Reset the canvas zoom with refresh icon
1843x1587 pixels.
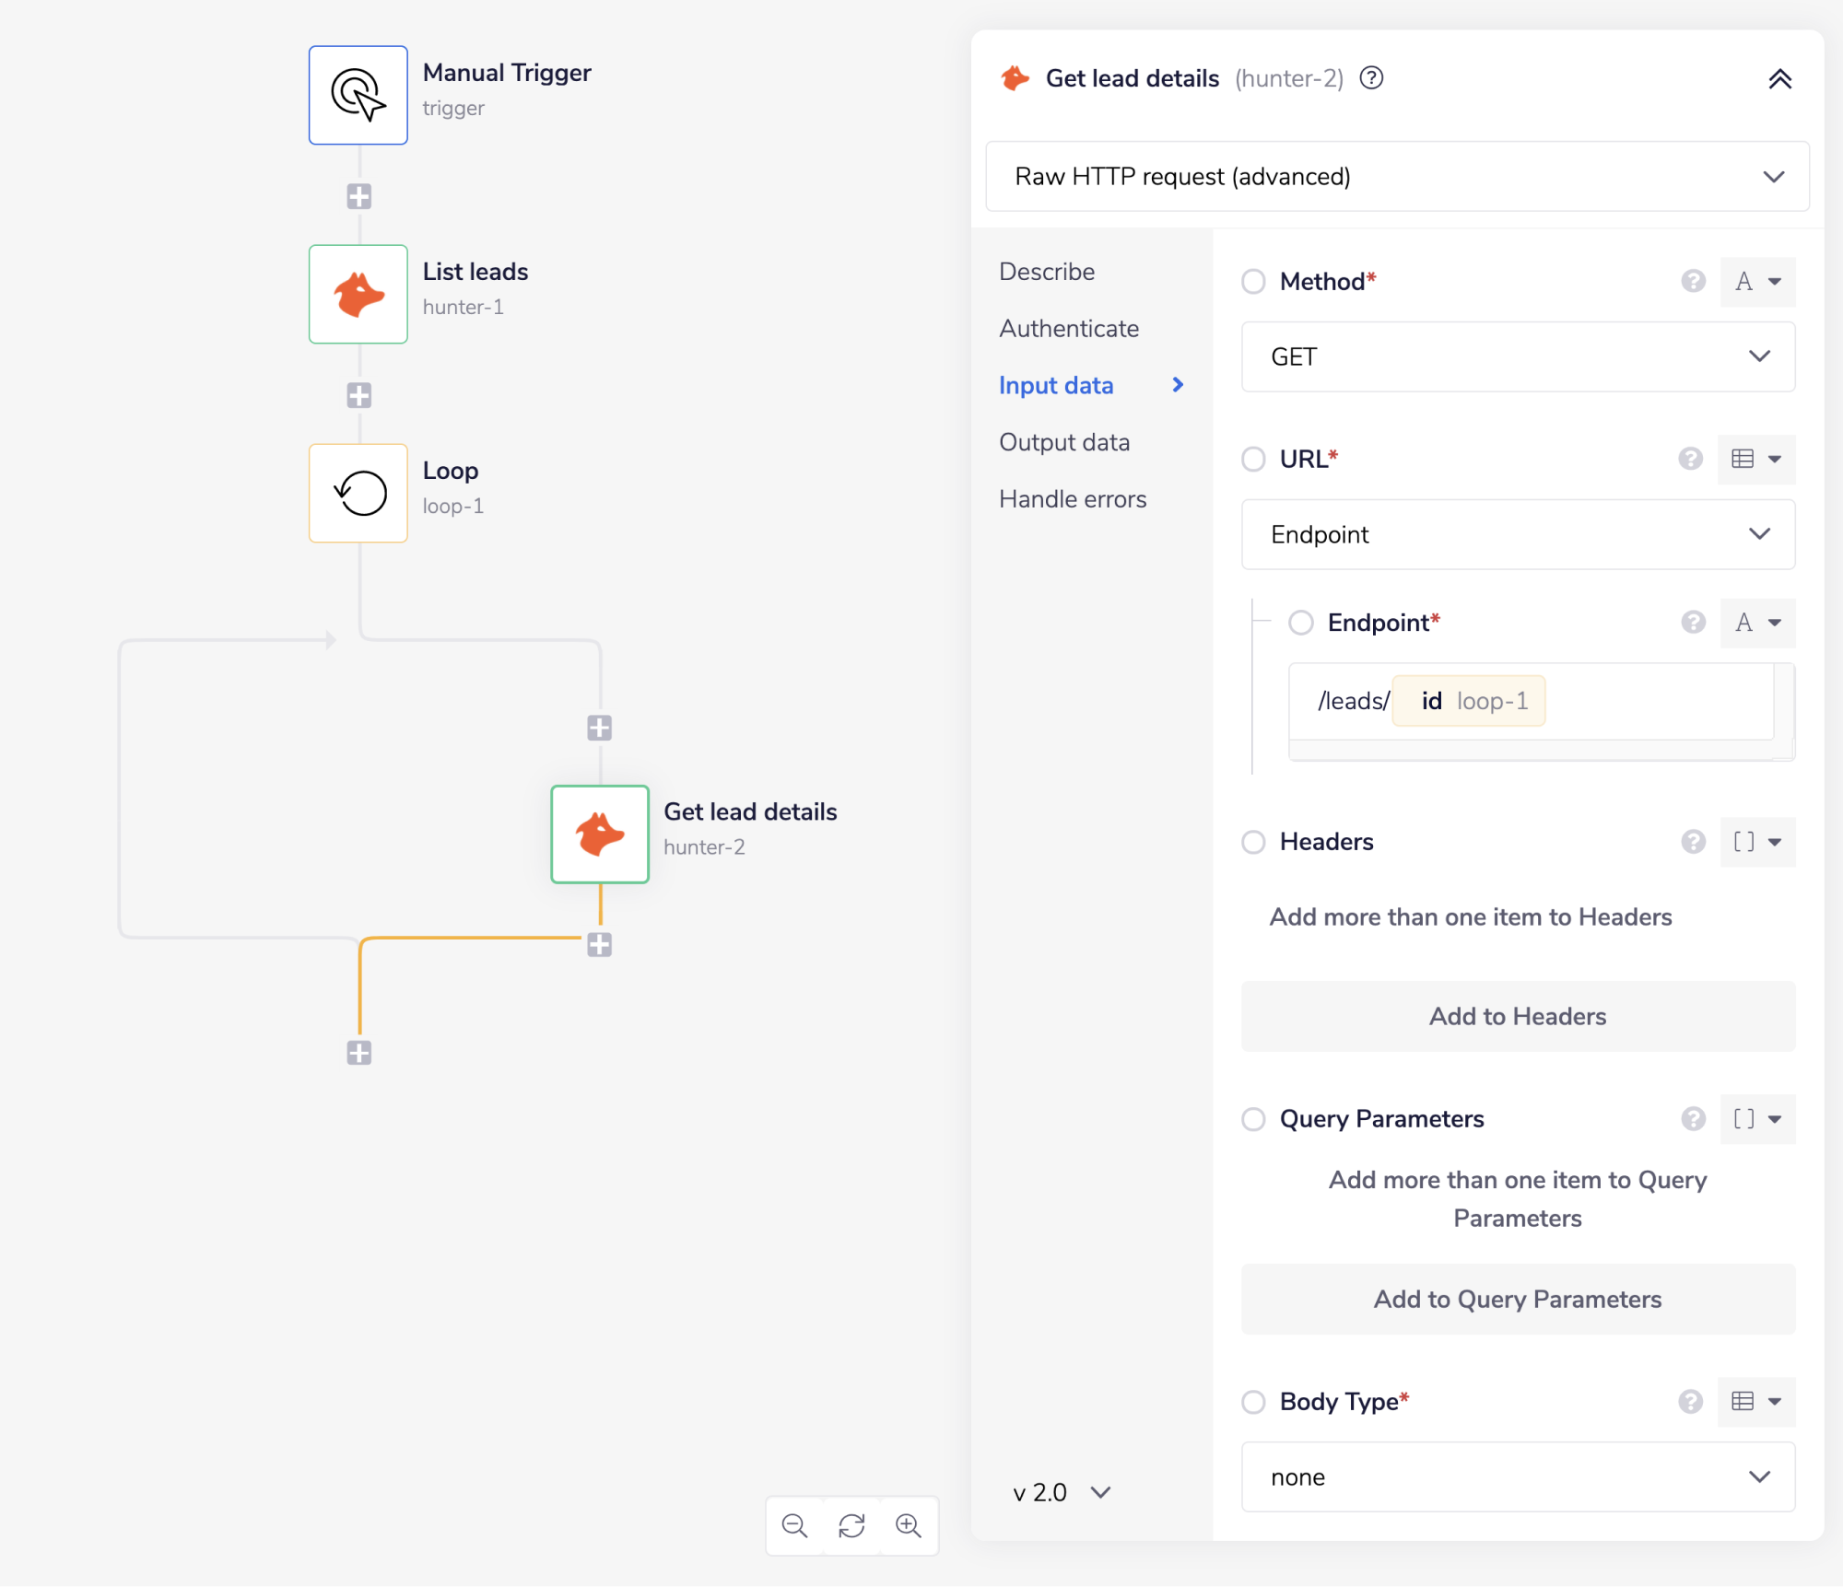pos(851,1526)
